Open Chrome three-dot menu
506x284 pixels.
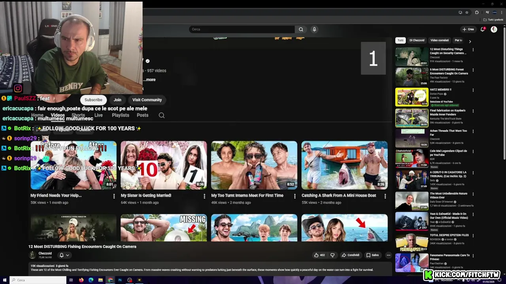pyautogui.click(x=502, y=13)
